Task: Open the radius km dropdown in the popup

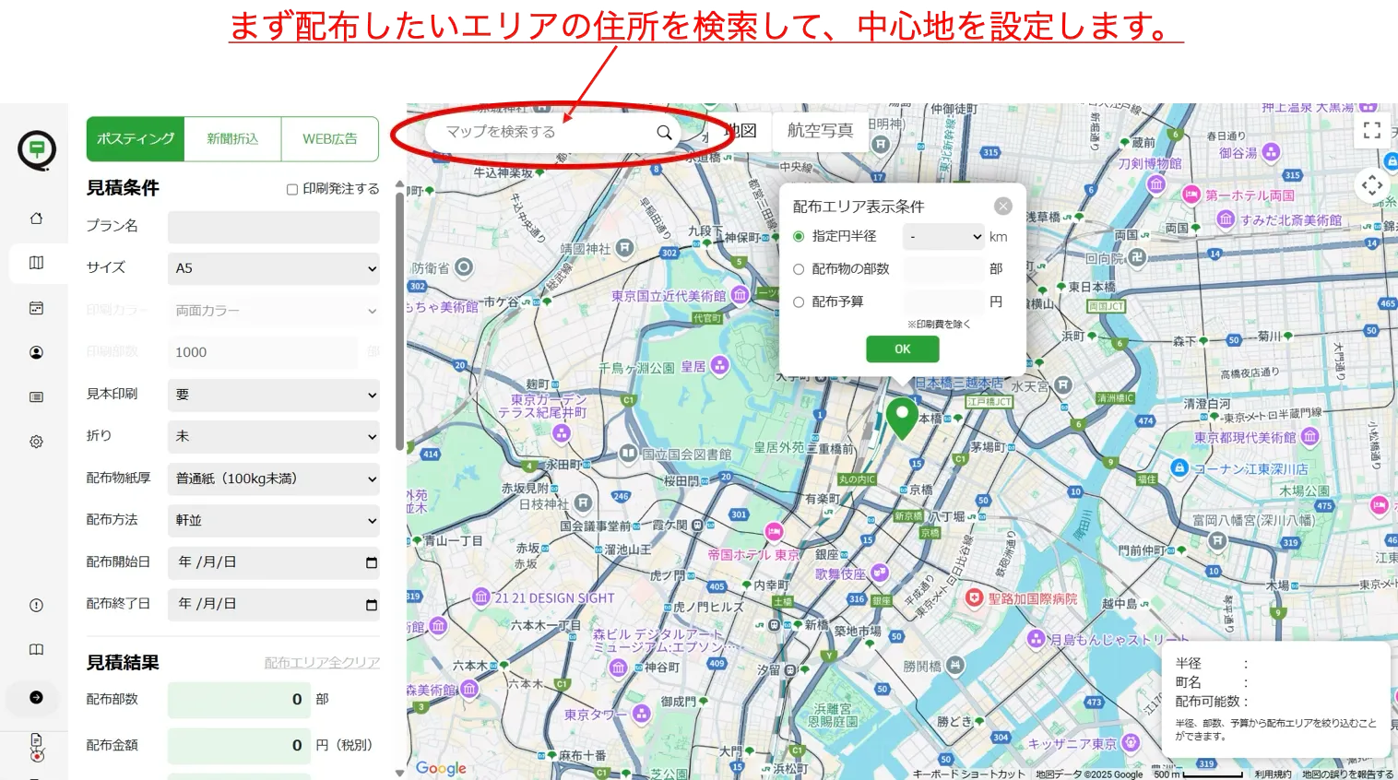Action: (x=944, y=237)
